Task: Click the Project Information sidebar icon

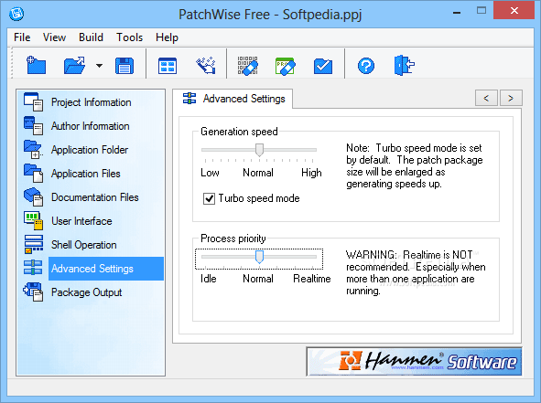Action: pyautogui.click(x=33, y=101)
